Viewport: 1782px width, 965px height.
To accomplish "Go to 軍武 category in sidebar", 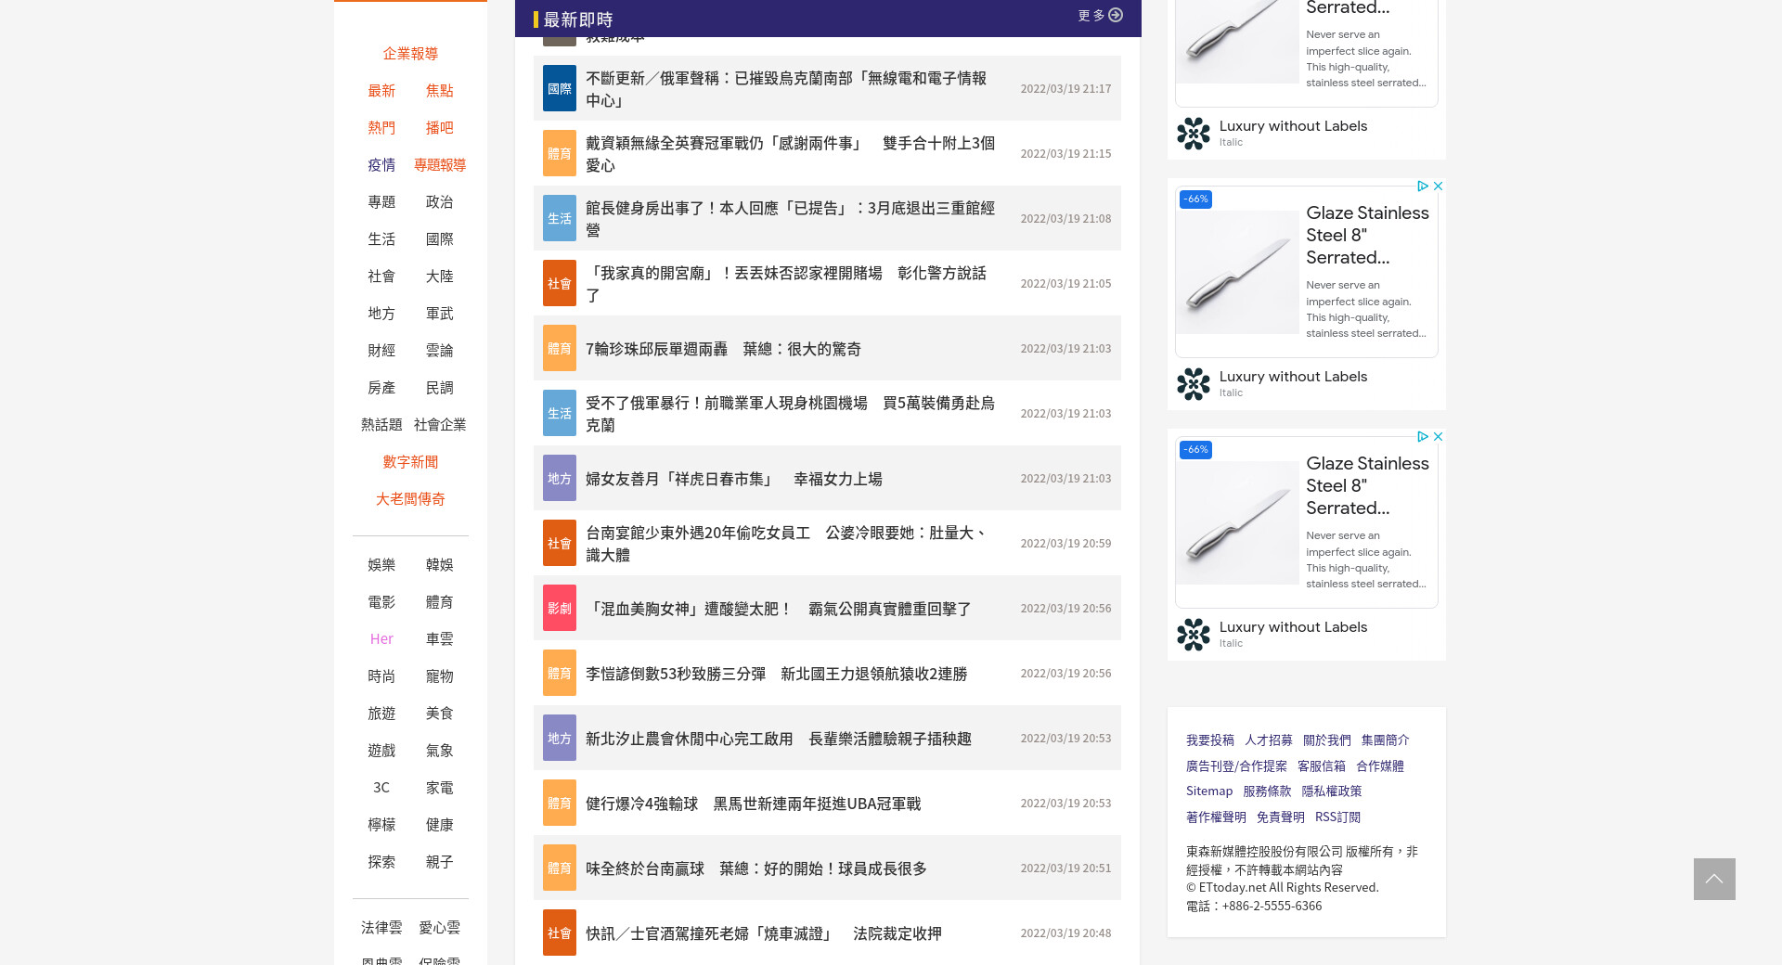I will 439,314.
